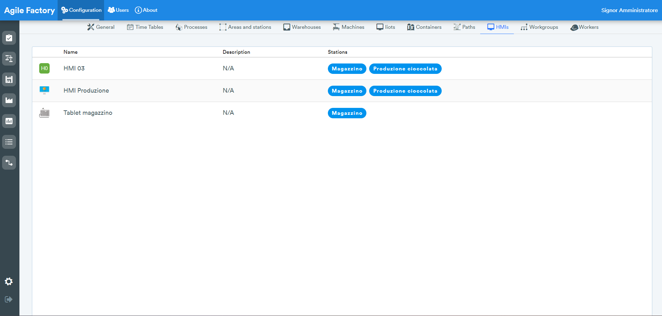Open the clipboard checkmark tasks sidebar icon
This screenshot has height=316, width=662.
coord(9,38)
